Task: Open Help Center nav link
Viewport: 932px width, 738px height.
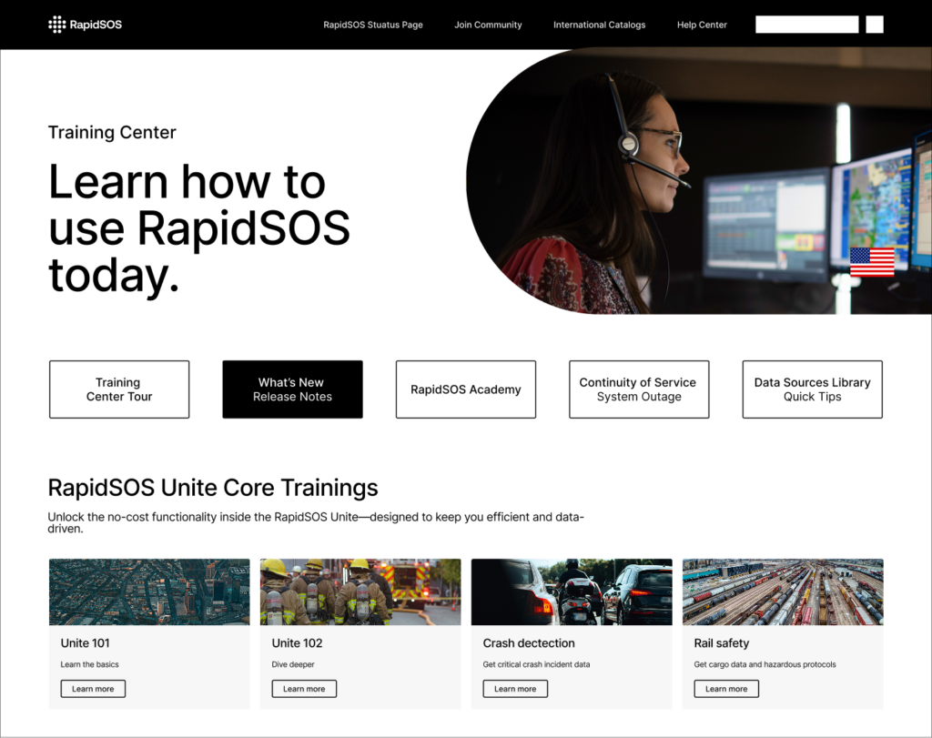Action: pos(702,25)
